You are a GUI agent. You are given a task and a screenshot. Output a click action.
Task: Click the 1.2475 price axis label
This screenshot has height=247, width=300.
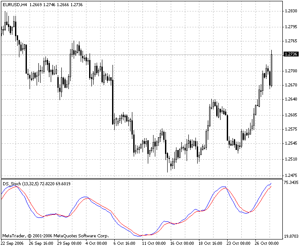[x=291, y=175]
